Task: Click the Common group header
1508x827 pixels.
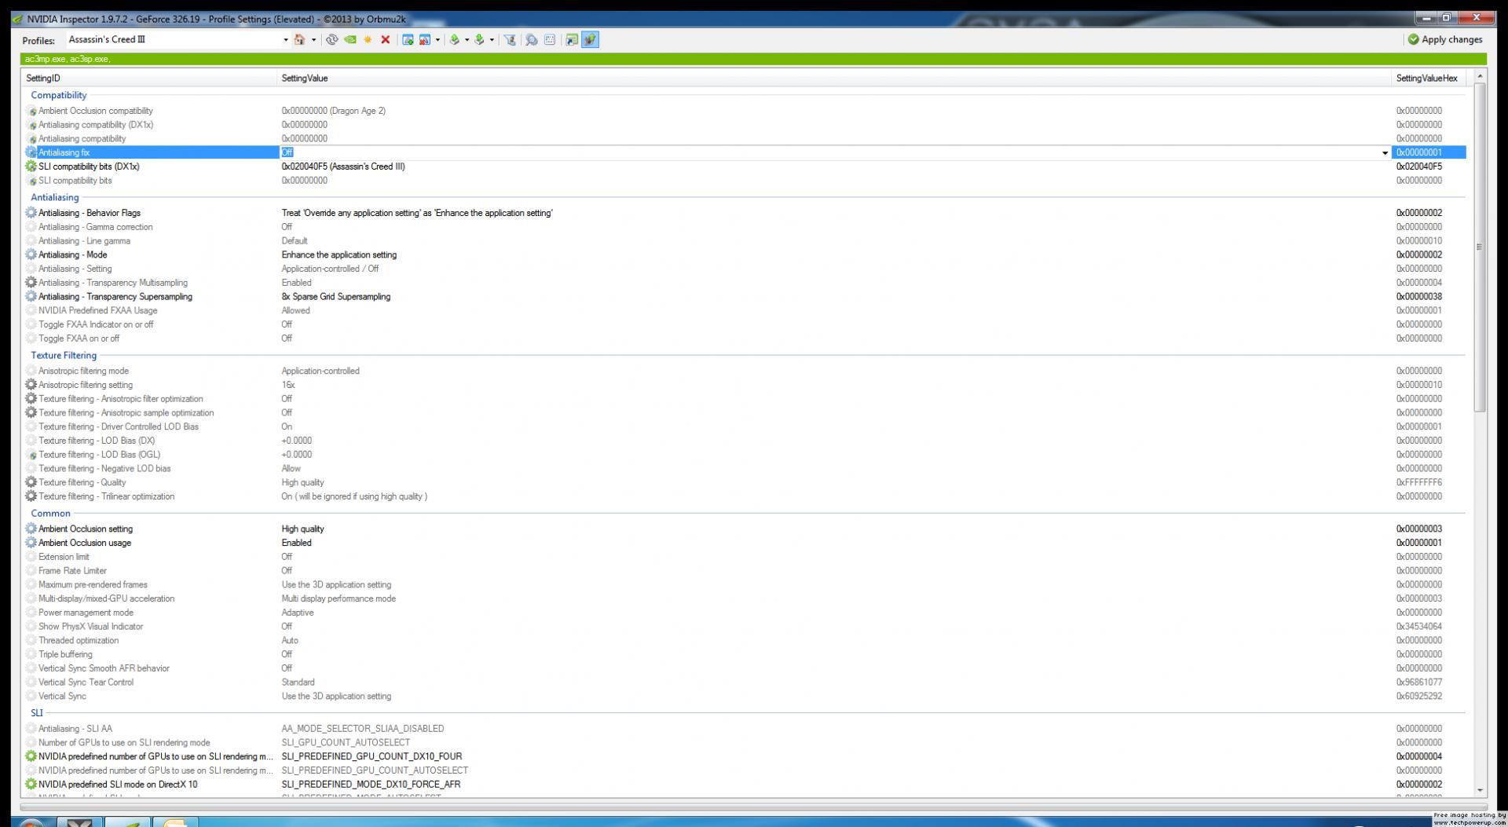Action: pyautogui.click(x=50, y=513)
